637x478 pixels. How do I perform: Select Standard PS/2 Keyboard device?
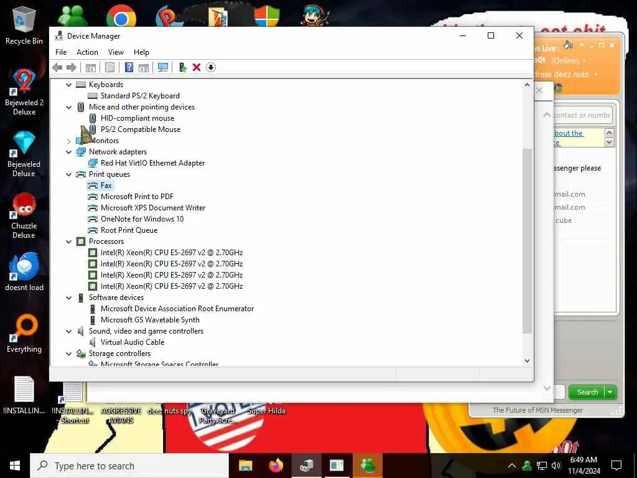pyautogui.click(x=140, y=95)
